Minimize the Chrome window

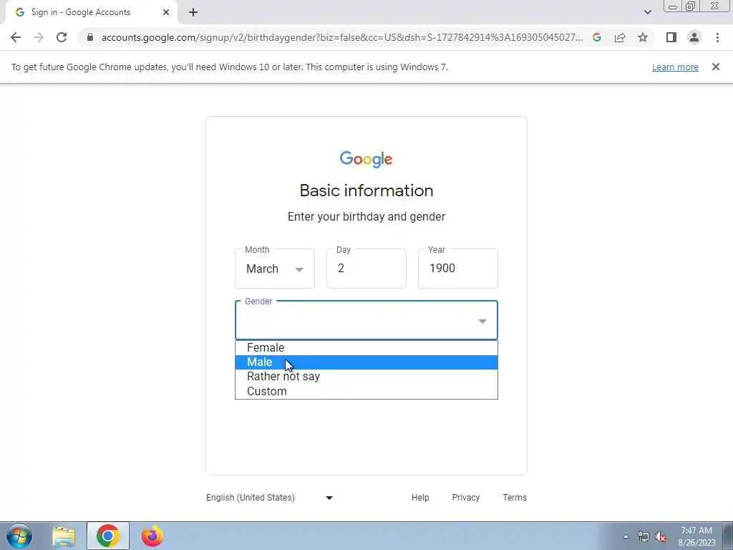(x=673, y=6)
